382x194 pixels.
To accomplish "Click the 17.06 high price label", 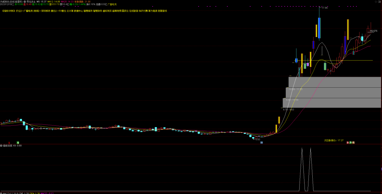I will coord(325,8).
